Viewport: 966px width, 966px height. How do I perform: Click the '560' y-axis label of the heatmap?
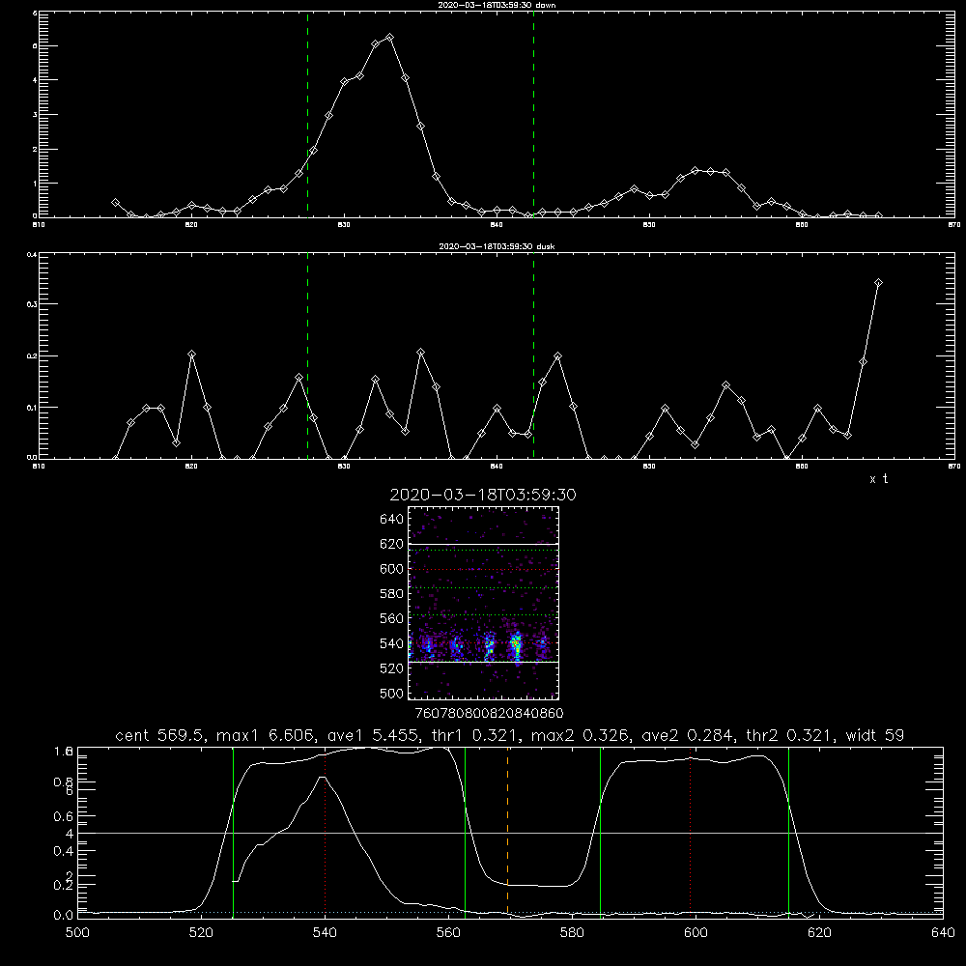click(x=392, y=618)
